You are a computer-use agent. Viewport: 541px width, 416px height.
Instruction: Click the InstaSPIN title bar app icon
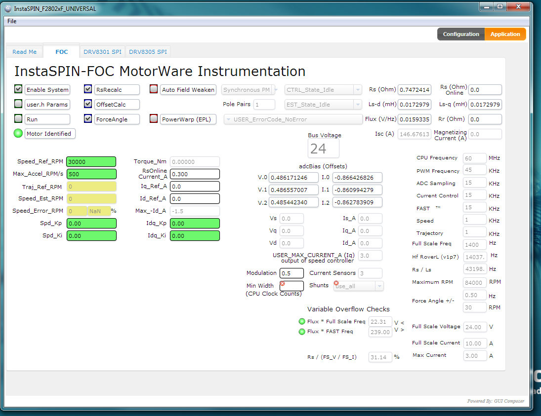[x=8, y=8]
